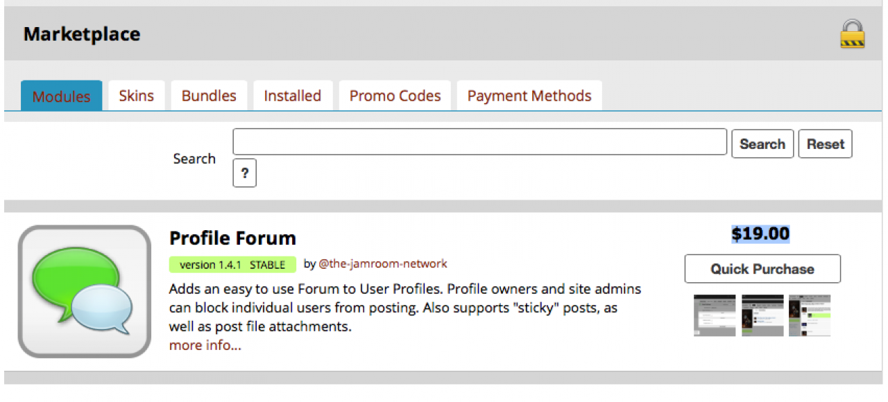This screenshot has width=888, height=402.
Task: Click the Profile Forum speech bubbles icon
Action: tap(85, 291)
